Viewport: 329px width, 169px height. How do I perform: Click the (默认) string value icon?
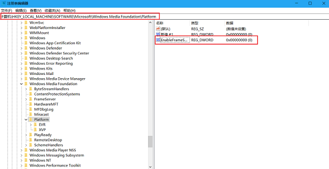click(158, 29)
